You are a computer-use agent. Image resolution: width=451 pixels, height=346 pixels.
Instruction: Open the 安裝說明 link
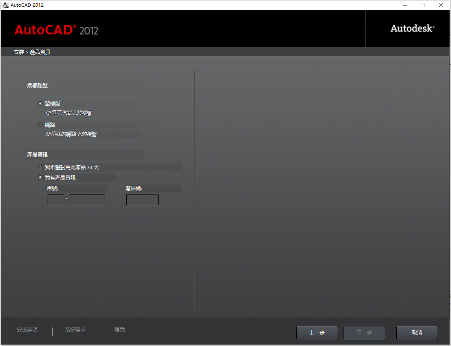click(x=27, y=330)
